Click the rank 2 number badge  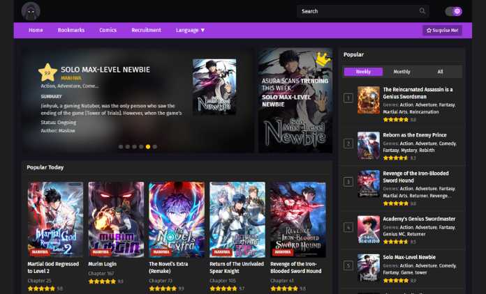[x=348, y=144]
